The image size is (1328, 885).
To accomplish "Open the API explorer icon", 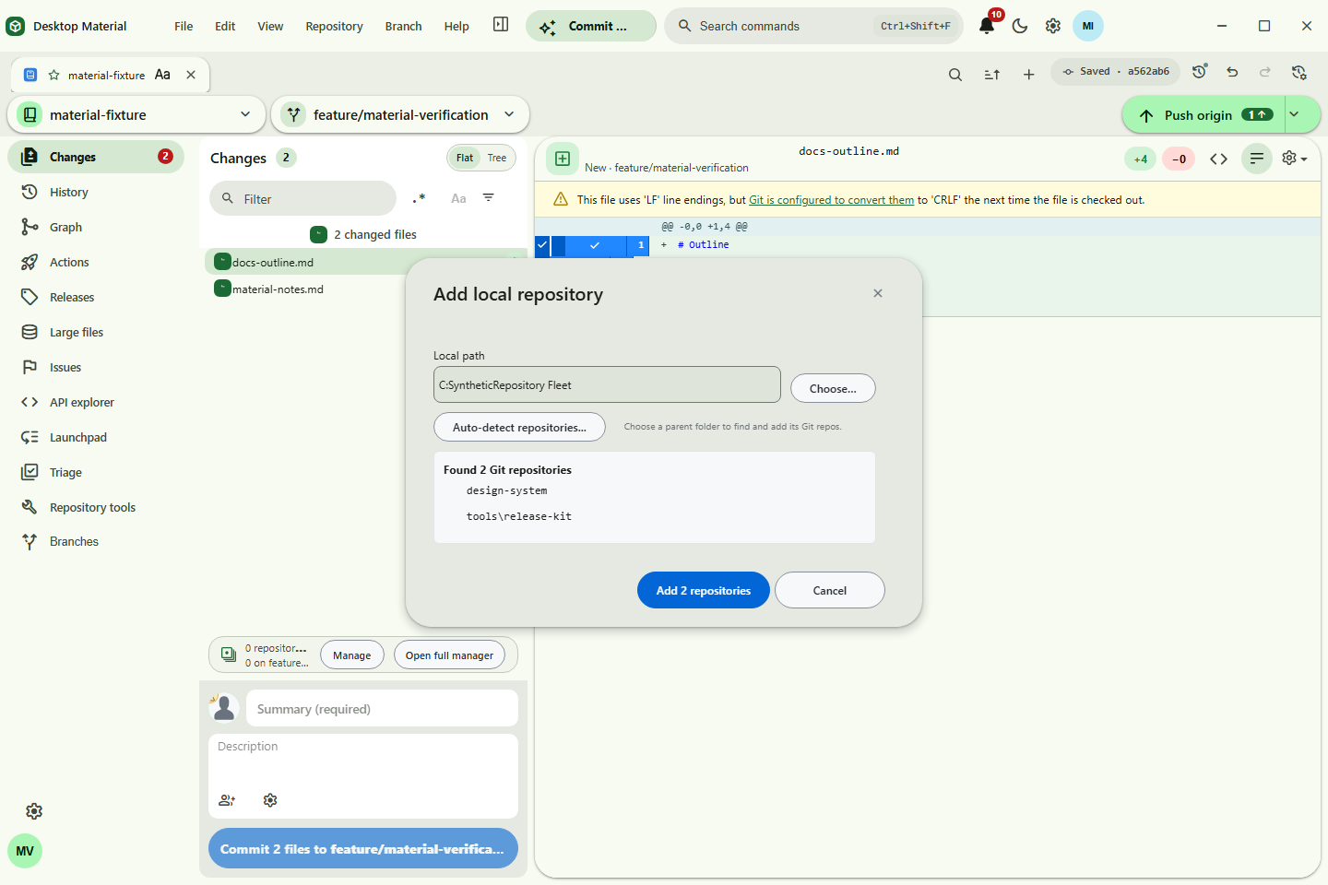I will pos(30,402).
